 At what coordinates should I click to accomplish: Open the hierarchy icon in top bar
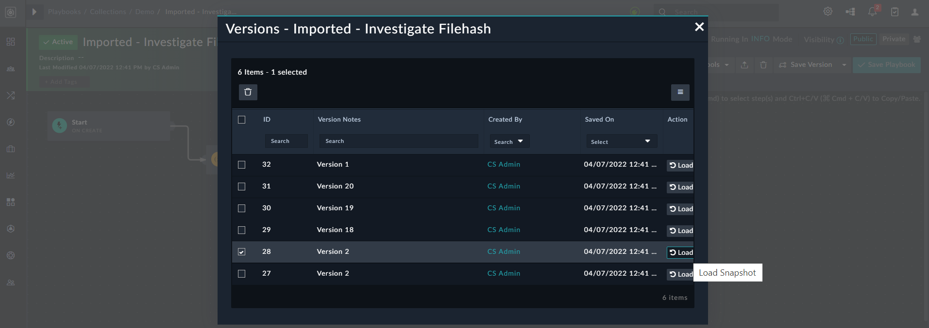click(850, 12)
